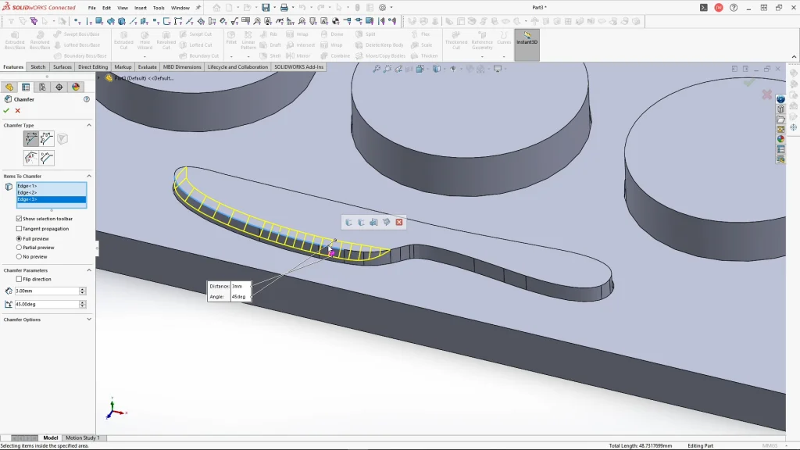Click the 3.00mm distance input field

46,291
